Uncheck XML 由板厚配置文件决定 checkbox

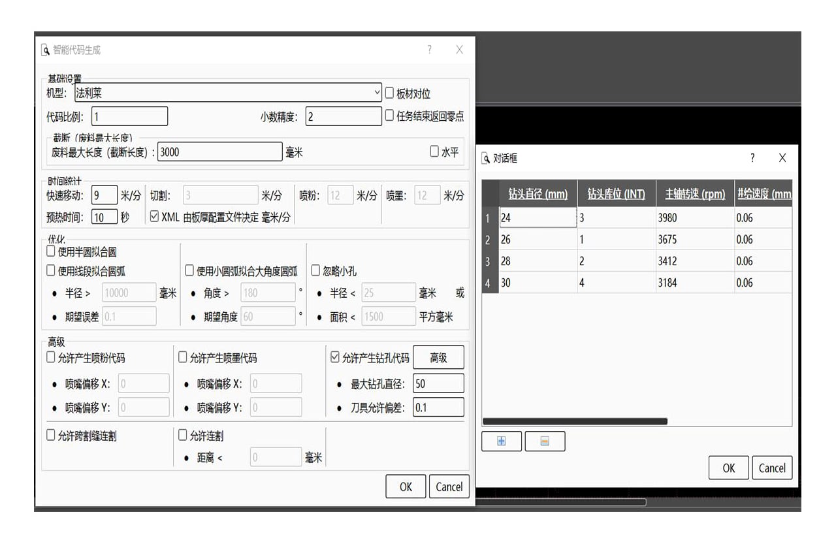(x=155, y=217)
